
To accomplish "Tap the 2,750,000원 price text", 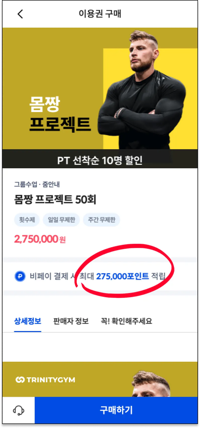I will [x=40, y=239].
